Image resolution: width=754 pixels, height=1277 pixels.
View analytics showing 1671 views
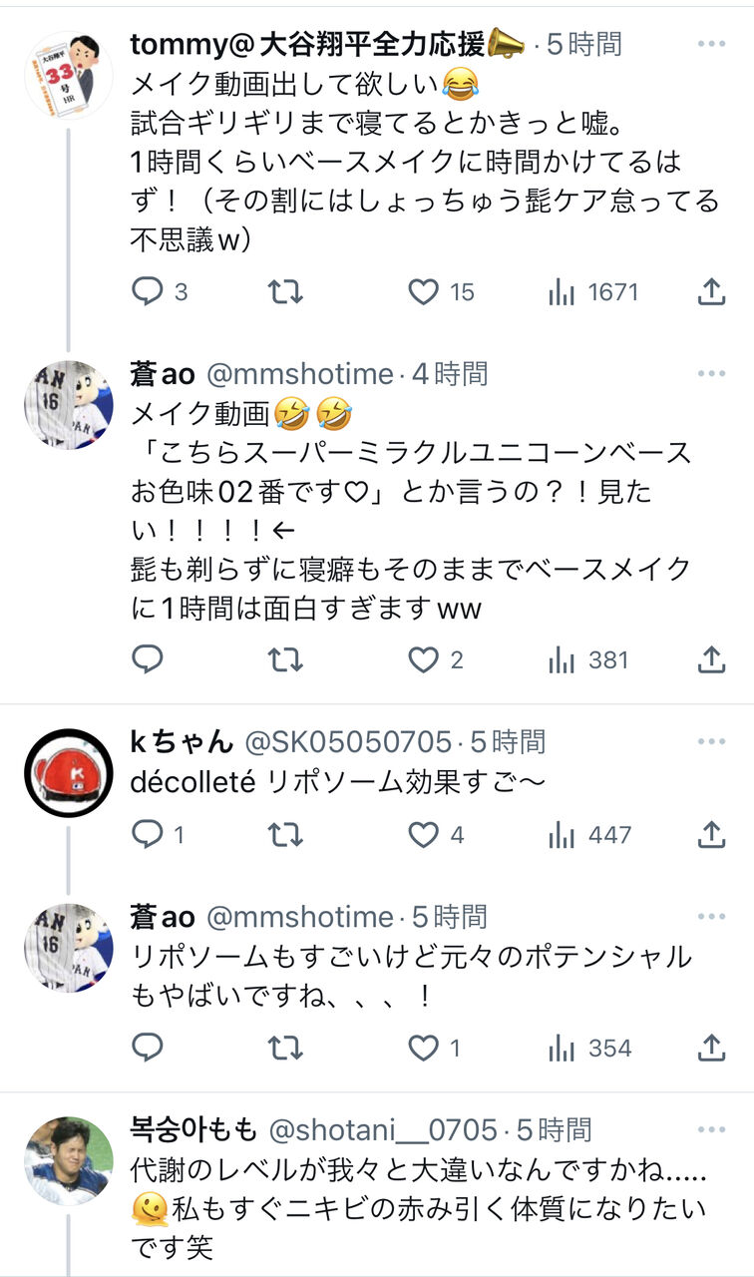pyautogui.click(x=593, y=291)
